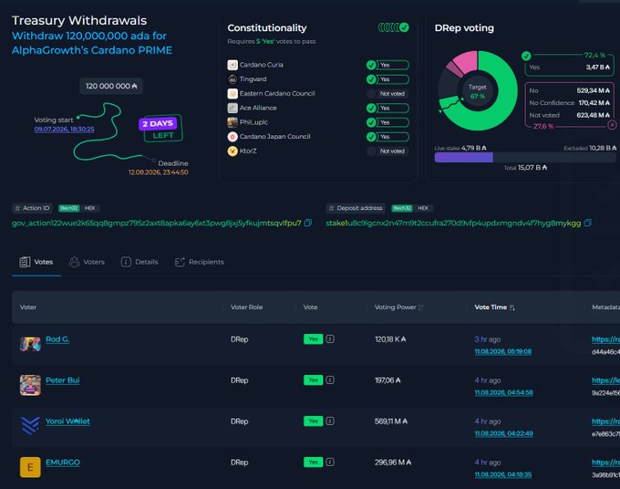Switch Deposit address to HEX format
The height and width of the screenshot is (489, 620).
[x=423, y=208]
